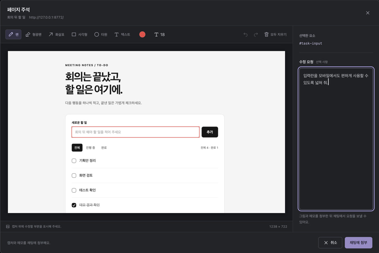Viewport: 379px width, 253px height.
Task: Click the highlighted task input field
Action: pos(136,132)
